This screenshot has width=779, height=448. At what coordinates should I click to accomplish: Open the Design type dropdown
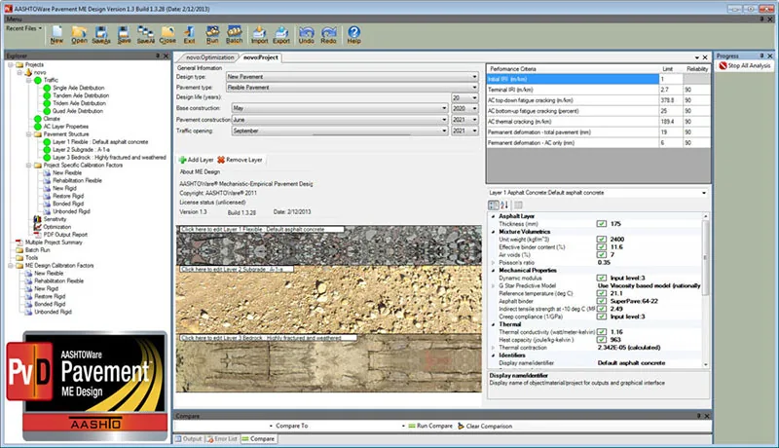click(x=352, y=77)
